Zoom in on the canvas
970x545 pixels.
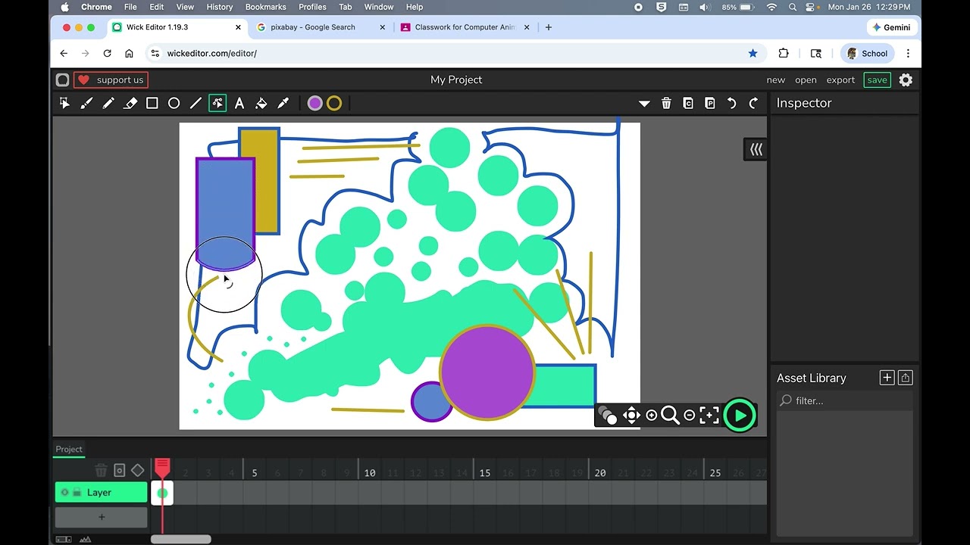click(x=651, y=415)
